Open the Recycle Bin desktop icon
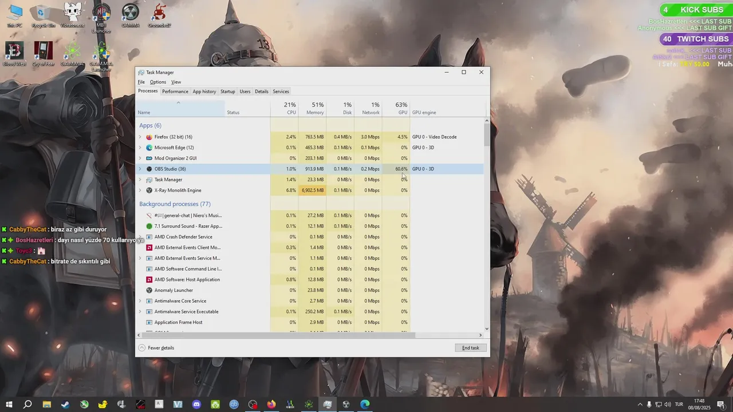Viewport: 733px width, 412px height. [x=44, y=15]
